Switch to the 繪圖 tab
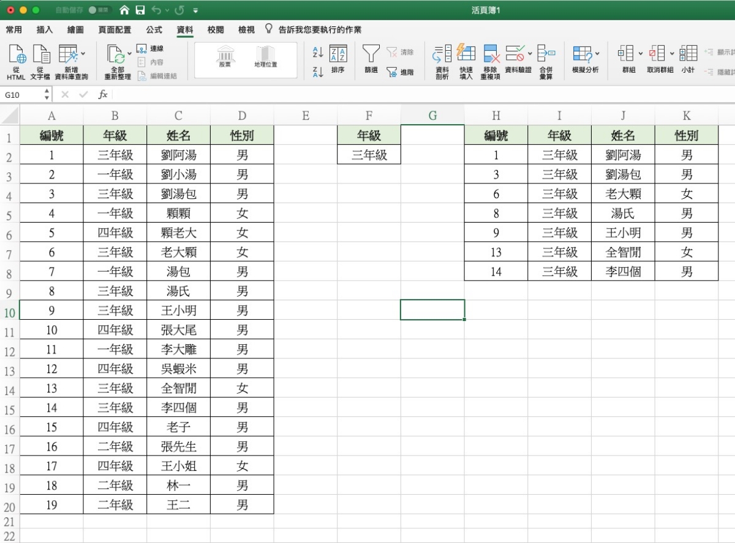735x543 pixels. click(x=75, y=29)
